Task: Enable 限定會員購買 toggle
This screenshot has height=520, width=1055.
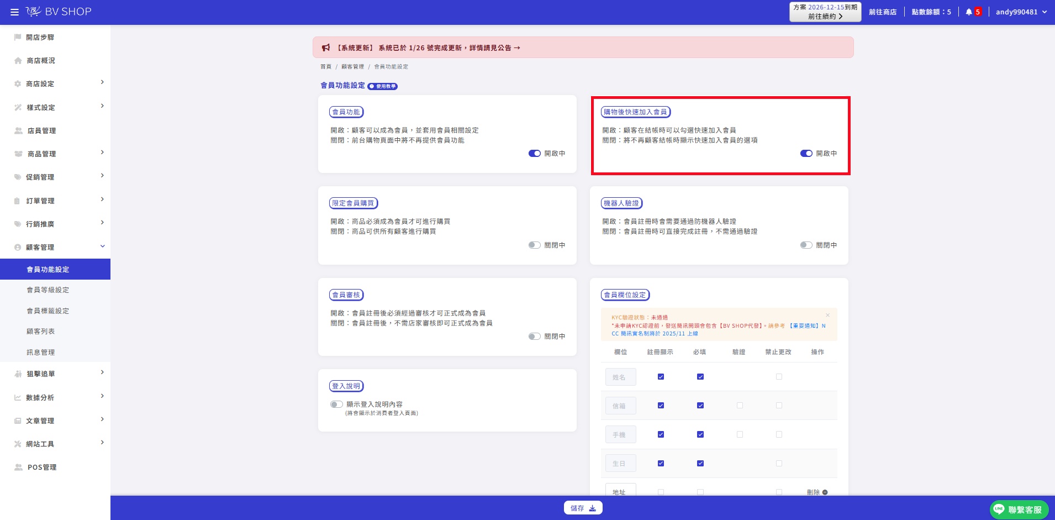Action: (x=534, y=245)
